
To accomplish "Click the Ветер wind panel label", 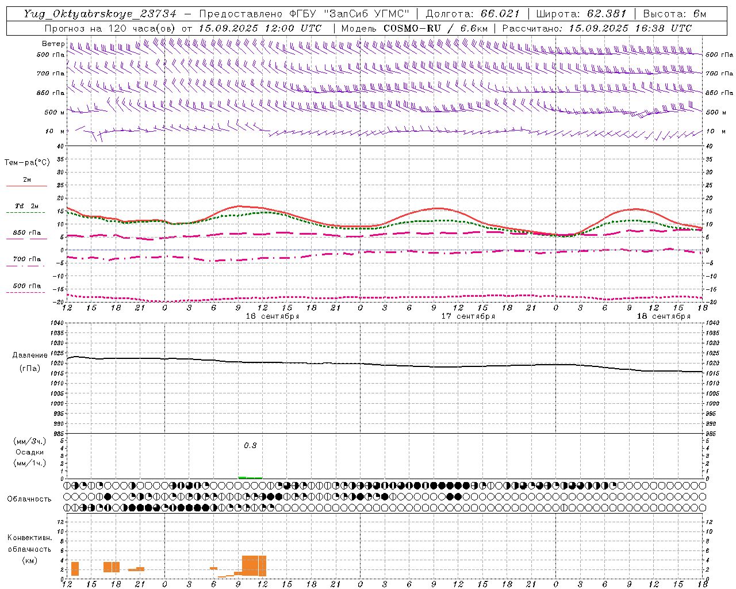I will point(53,44).
